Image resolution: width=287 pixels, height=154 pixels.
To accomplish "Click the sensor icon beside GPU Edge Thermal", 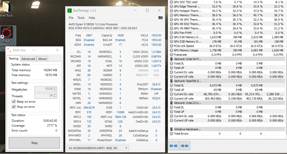I will coord(171,6).
